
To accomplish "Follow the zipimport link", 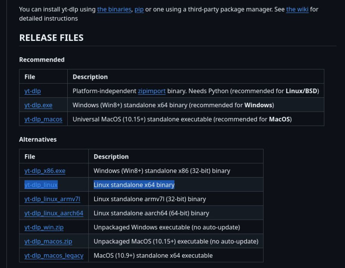I will [152, 91].
